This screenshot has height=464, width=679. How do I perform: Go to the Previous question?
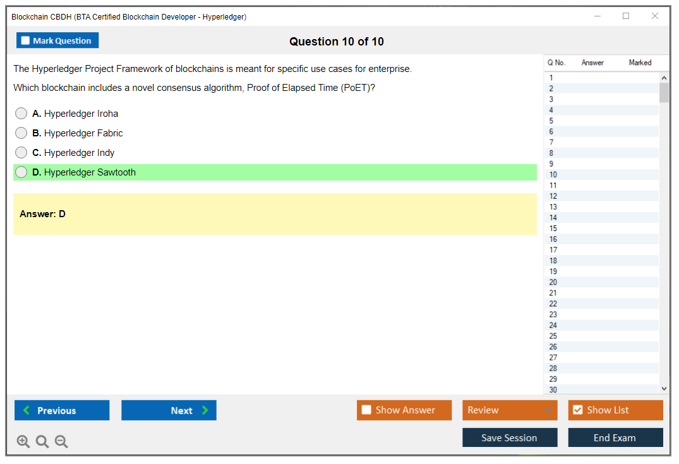click(62, 410)
